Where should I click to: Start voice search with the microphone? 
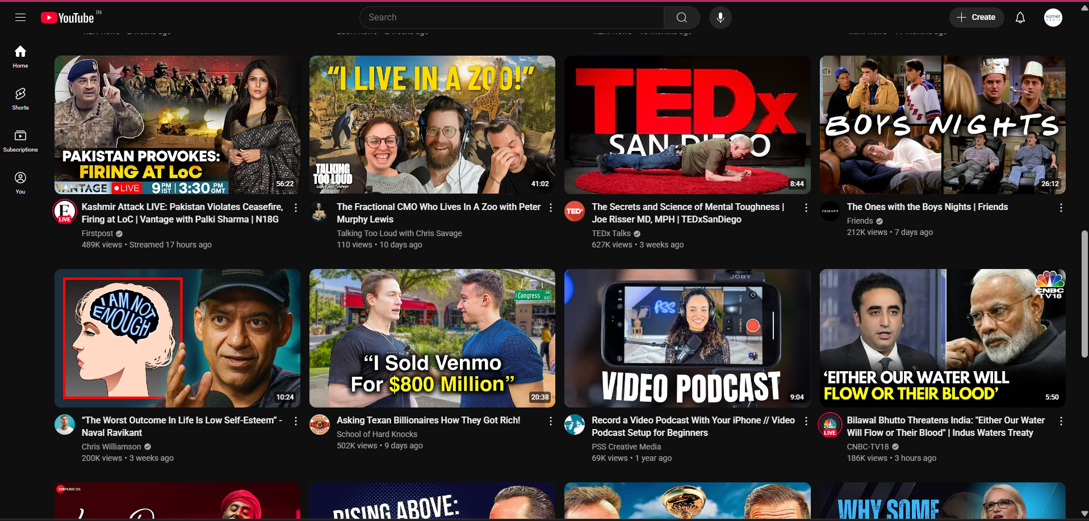click(720, 18)
